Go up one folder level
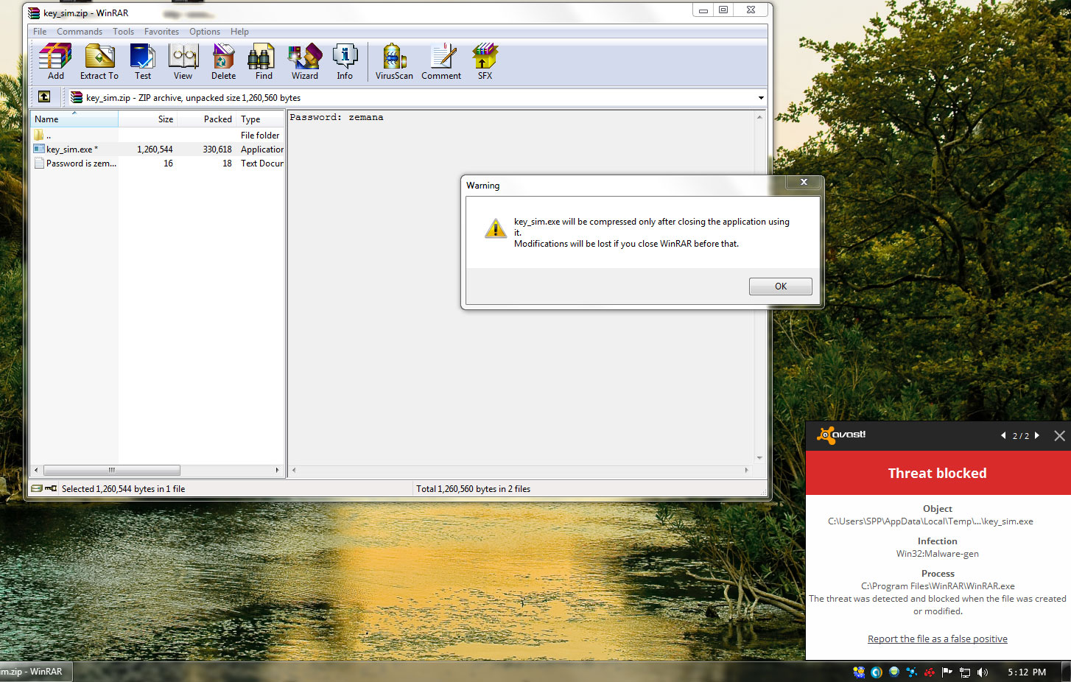Viewport: 1071px width, 682px height. tap(44, 96)
